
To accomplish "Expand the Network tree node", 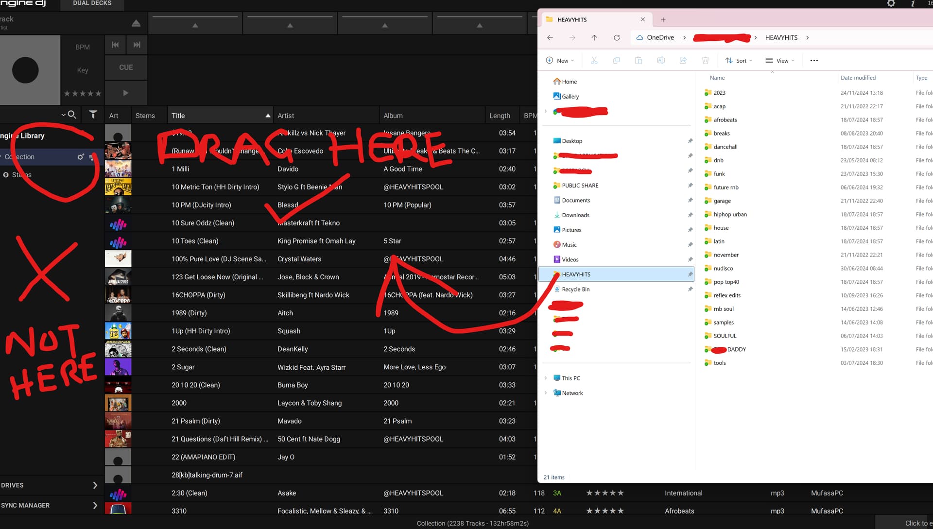I will tap(546, 393).
